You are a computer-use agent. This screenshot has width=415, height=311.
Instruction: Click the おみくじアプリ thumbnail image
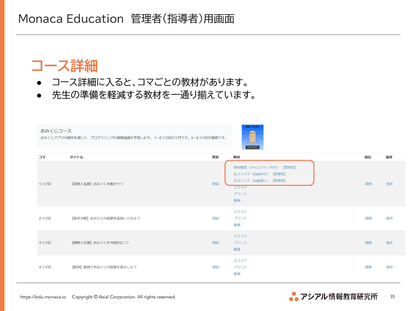pos(252,137)
